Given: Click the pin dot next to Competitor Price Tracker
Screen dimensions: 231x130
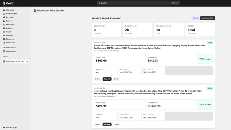Looking at the screenshot, I should tap(27, 62).
